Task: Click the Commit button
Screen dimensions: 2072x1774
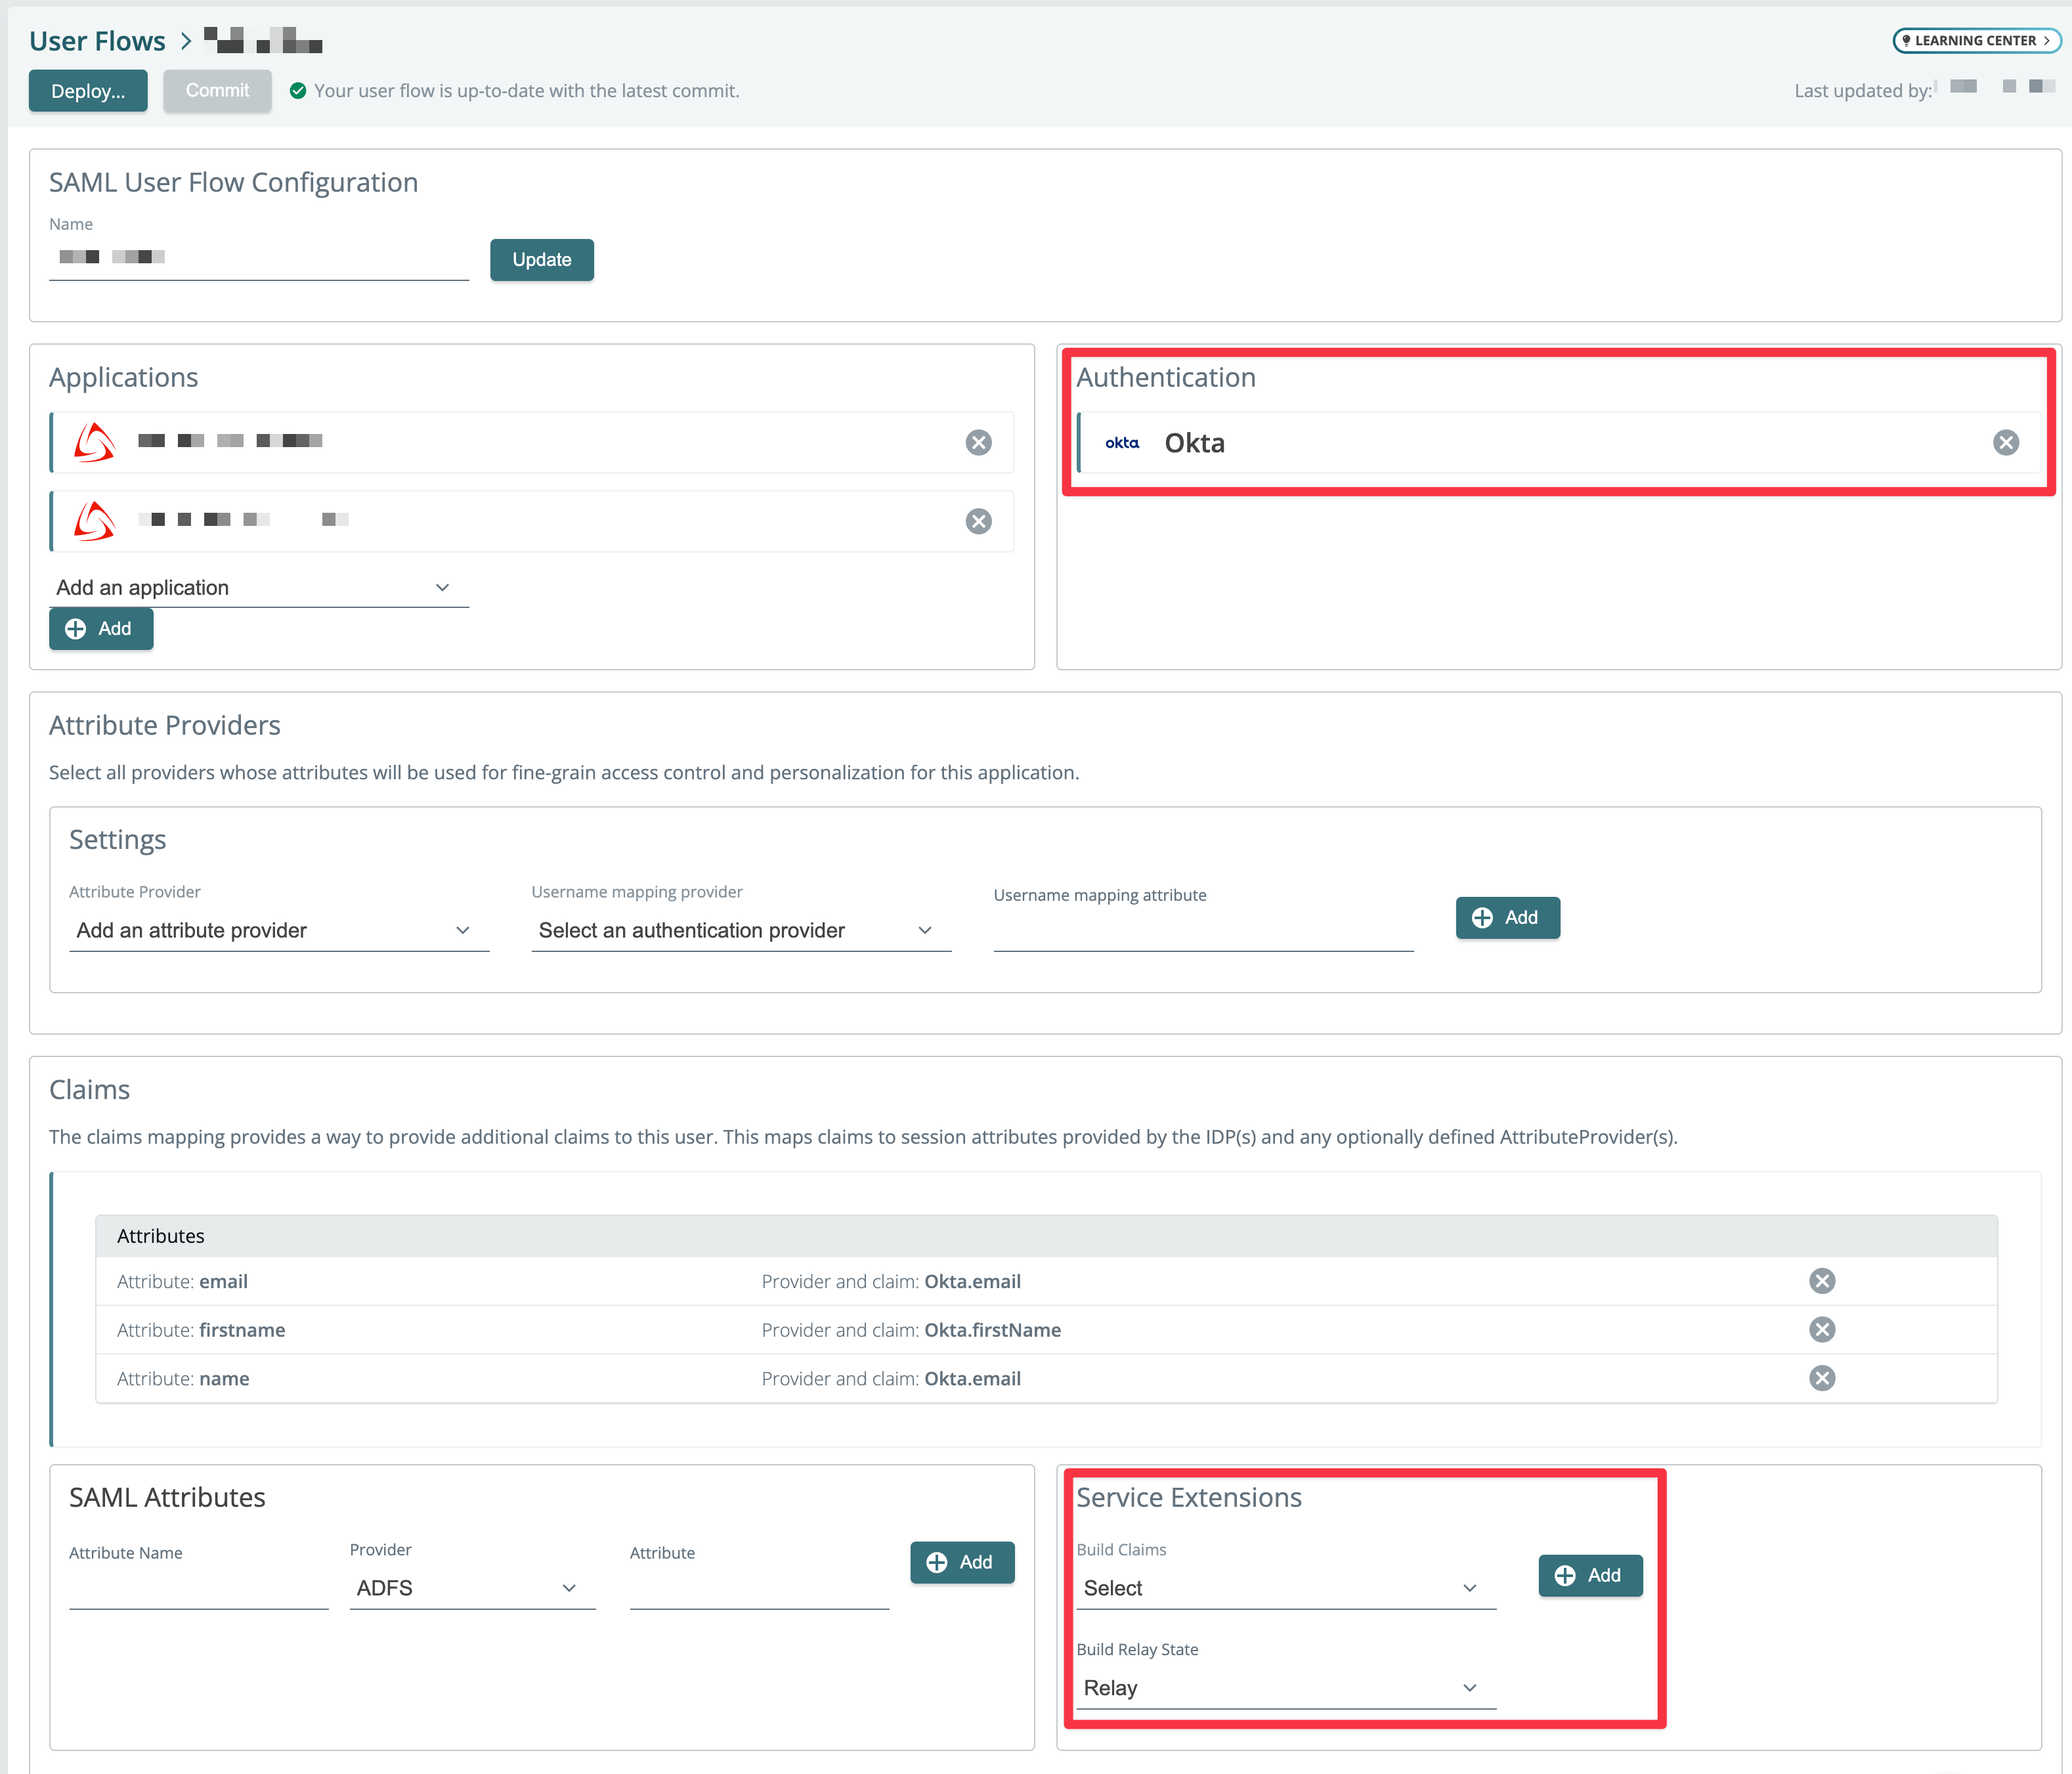Action: click(215, 91)
